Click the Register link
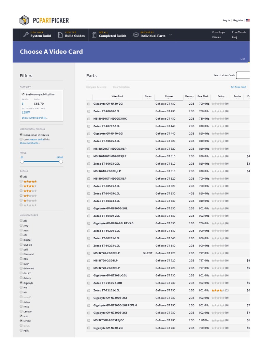262x349 pixels. click(x=238, y=20)
